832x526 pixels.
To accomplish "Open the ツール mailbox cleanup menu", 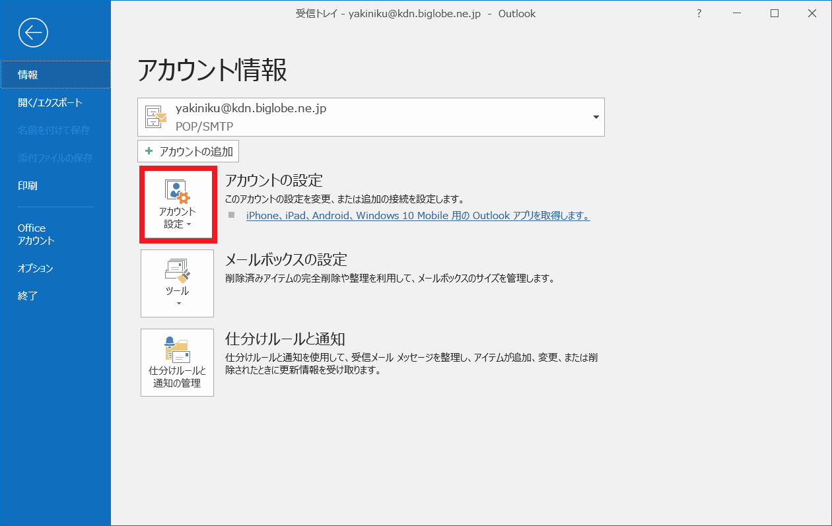I will click(x=177, y=283).
